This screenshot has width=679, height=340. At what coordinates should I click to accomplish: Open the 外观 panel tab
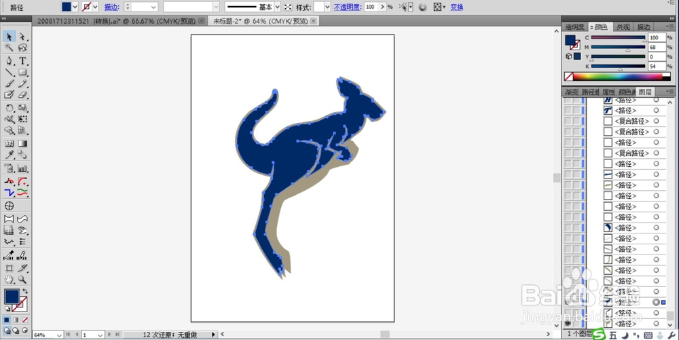(x=623, y=27)
